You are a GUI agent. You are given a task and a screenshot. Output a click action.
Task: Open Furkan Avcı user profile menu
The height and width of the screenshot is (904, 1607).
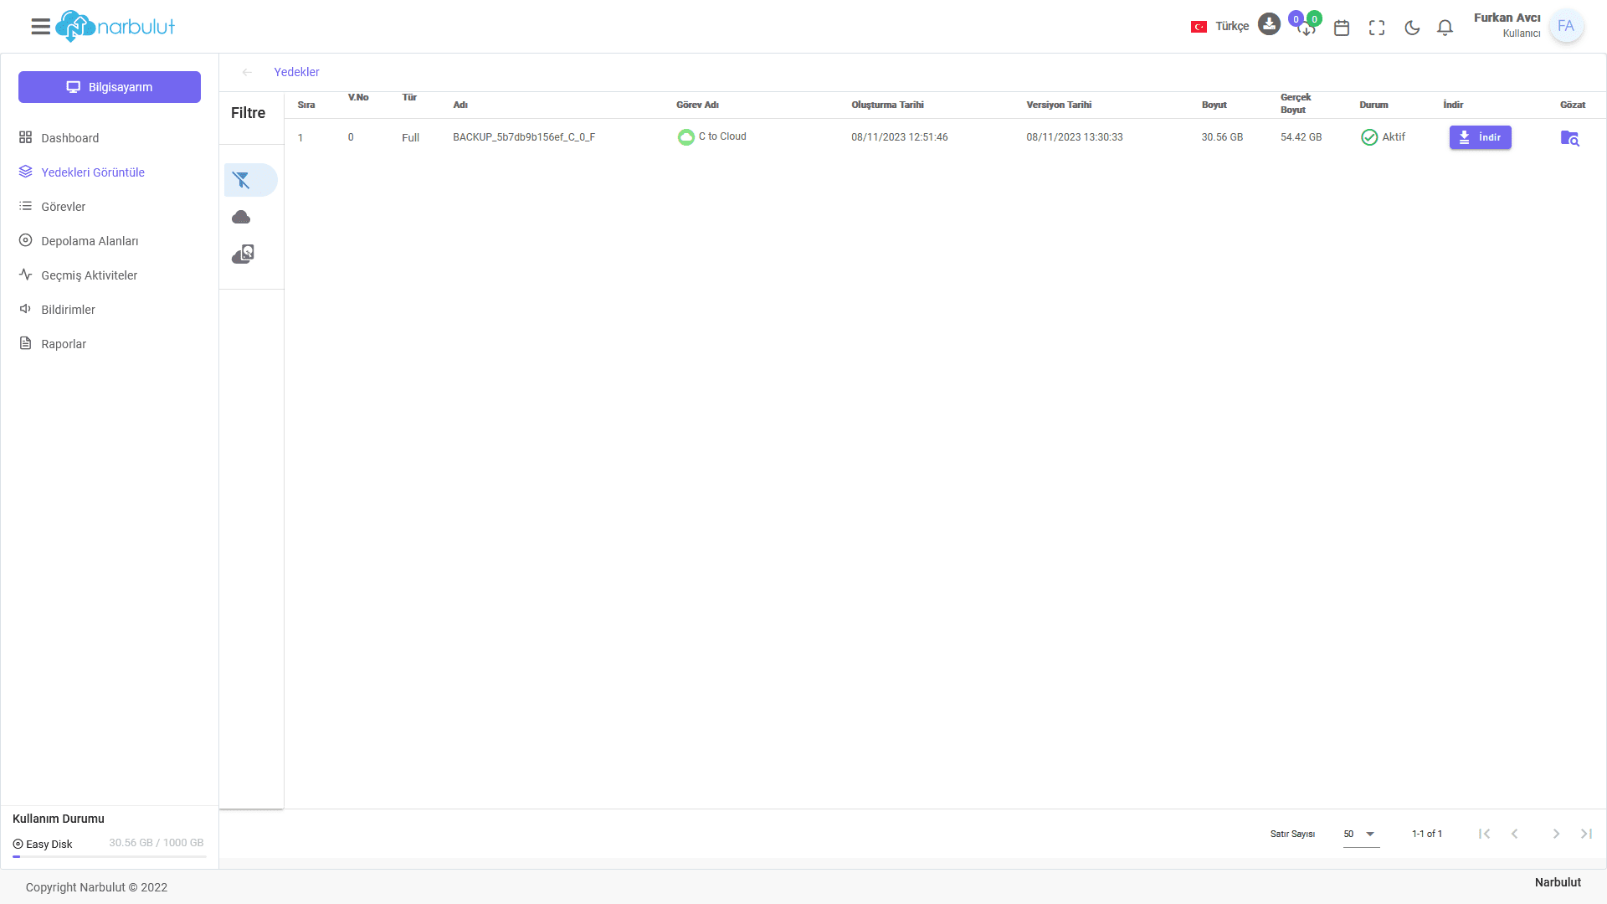(x=1565, y=26)
